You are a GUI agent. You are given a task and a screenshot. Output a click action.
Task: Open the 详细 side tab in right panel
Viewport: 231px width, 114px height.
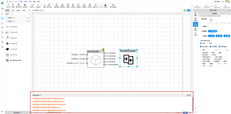(195, 19)
